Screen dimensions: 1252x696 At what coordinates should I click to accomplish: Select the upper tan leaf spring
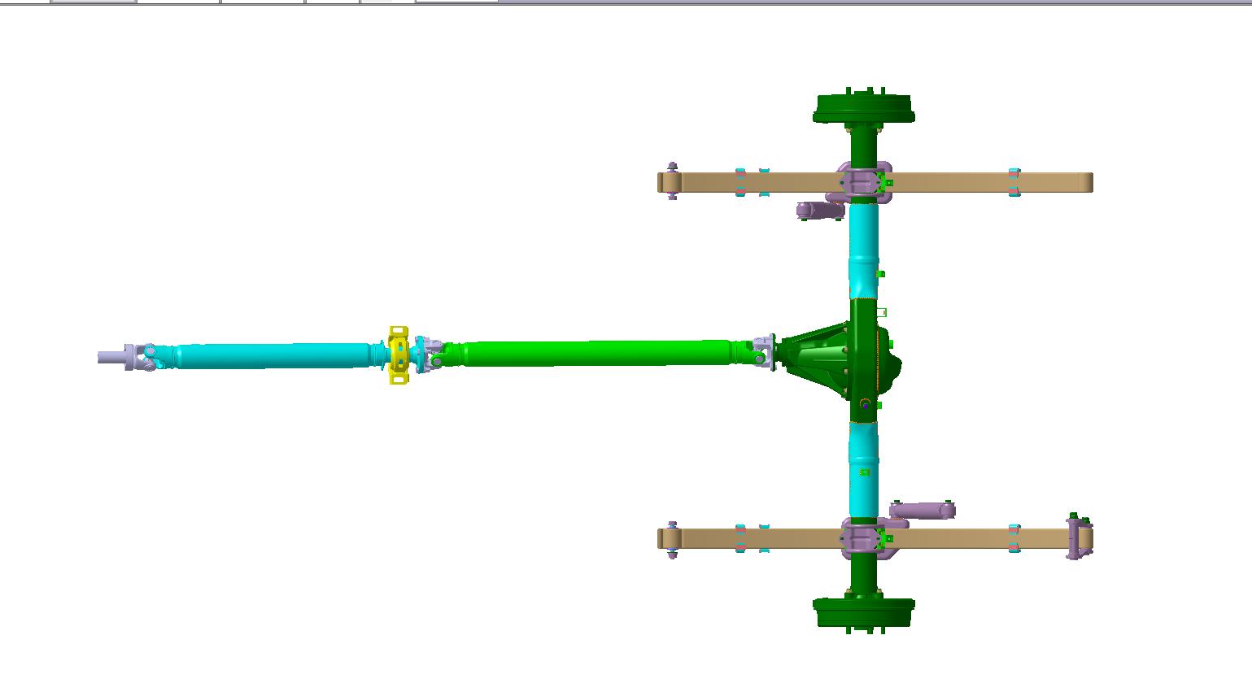[x=875, y=182]
